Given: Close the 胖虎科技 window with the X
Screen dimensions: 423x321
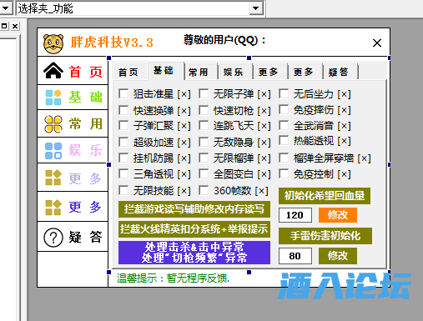Looking at the screenshot, I should pos(377,43).
